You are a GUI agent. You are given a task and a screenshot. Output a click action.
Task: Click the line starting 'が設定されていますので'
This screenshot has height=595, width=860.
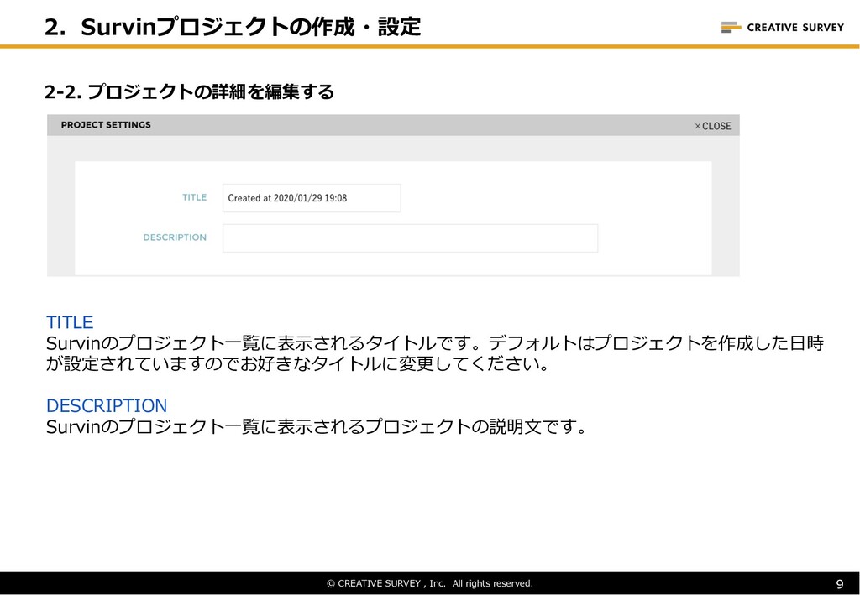click(x=298, y=363)
